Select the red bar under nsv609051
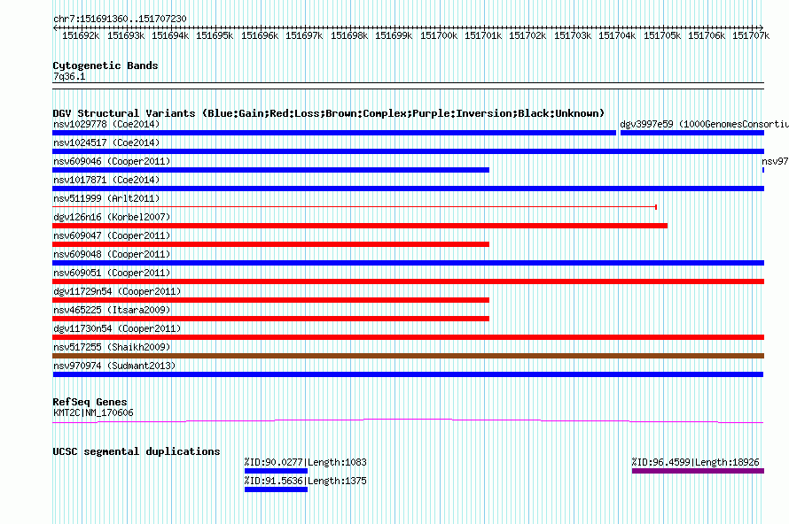Screen dimensions: 789x524 (408, 281)
